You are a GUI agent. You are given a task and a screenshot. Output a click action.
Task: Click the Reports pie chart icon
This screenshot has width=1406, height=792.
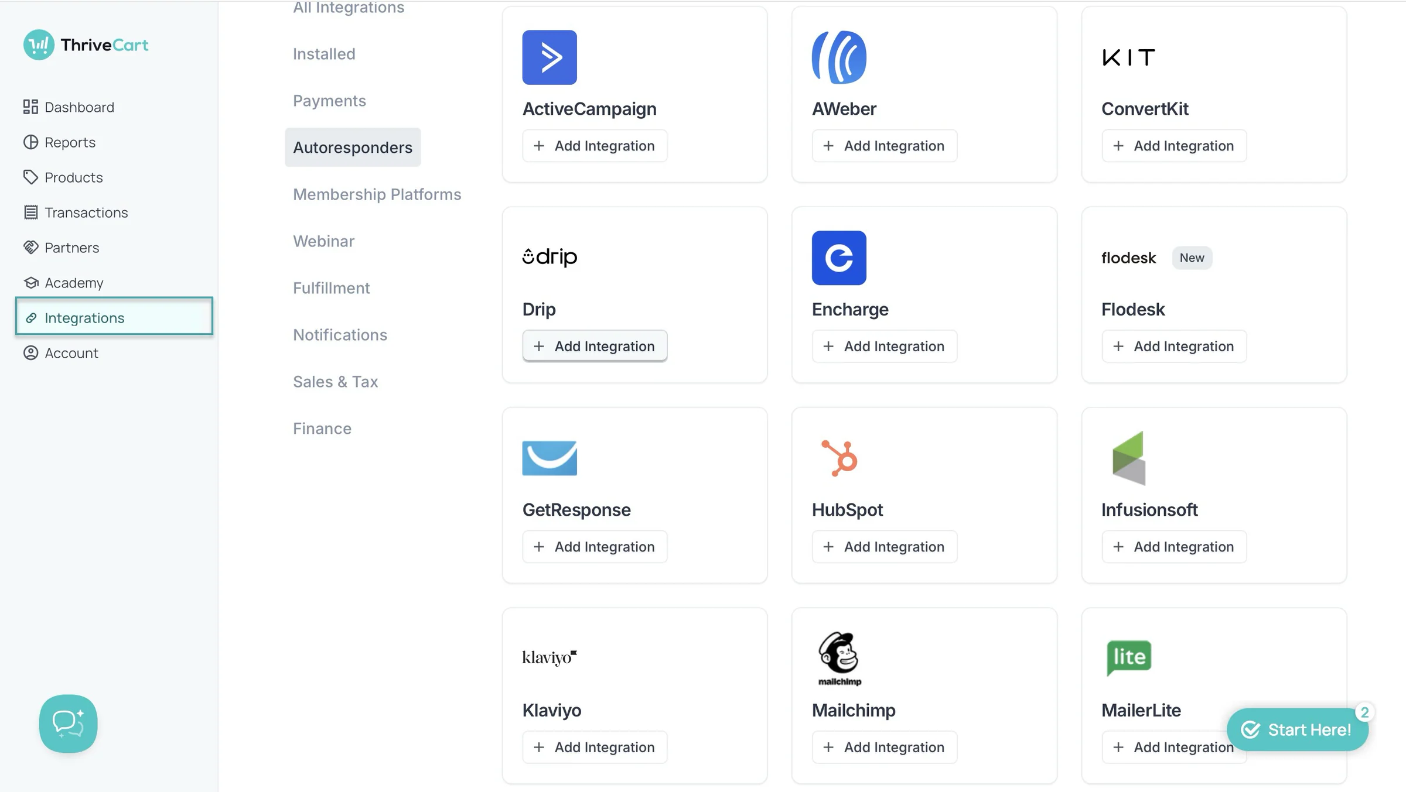(x=30, y=142)
